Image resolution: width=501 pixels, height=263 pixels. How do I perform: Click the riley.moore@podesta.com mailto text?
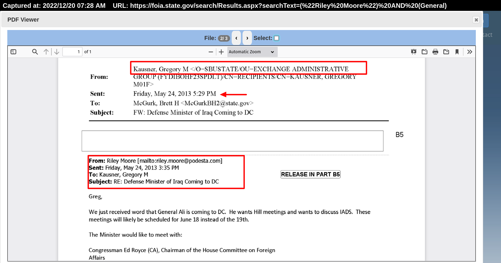(180, 161)
